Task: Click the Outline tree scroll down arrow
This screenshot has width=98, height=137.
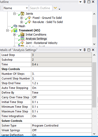Action: (x=94, y=44)
